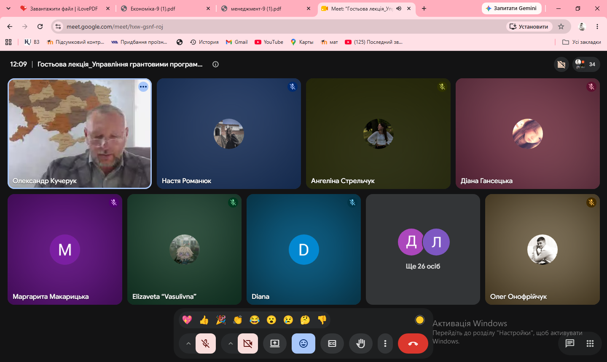Unmute the microphone
Viewport: 607px width, 362px height.
[x=206, y=343]
